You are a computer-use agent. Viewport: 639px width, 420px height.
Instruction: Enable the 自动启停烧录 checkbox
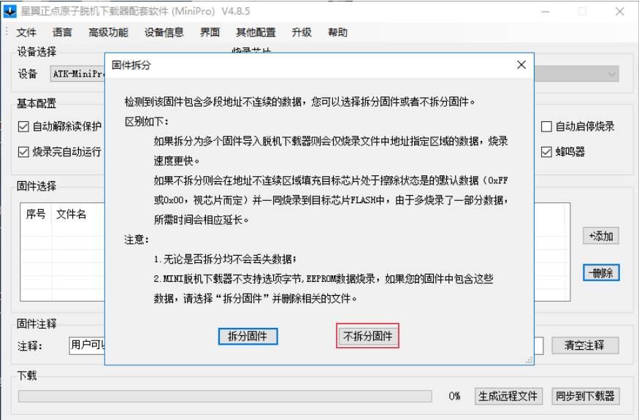[546, 127]
